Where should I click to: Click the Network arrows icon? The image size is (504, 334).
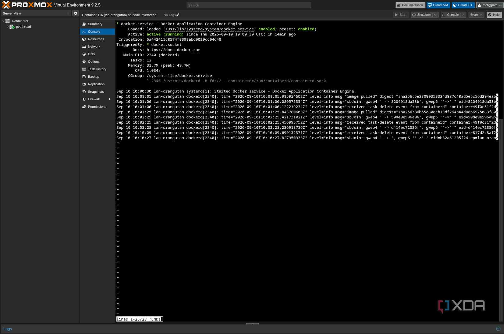click(x=84, y=47)
